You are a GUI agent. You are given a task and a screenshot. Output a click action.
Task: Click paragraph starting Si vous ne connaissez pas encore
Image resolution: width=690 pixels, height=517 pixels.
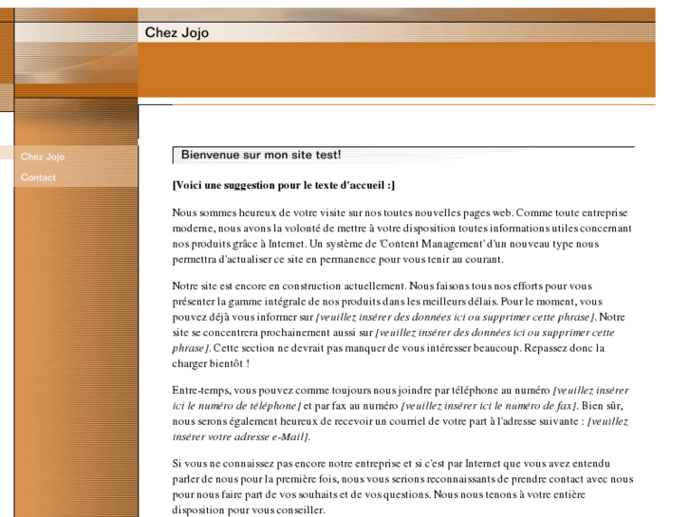coord(402,487)
